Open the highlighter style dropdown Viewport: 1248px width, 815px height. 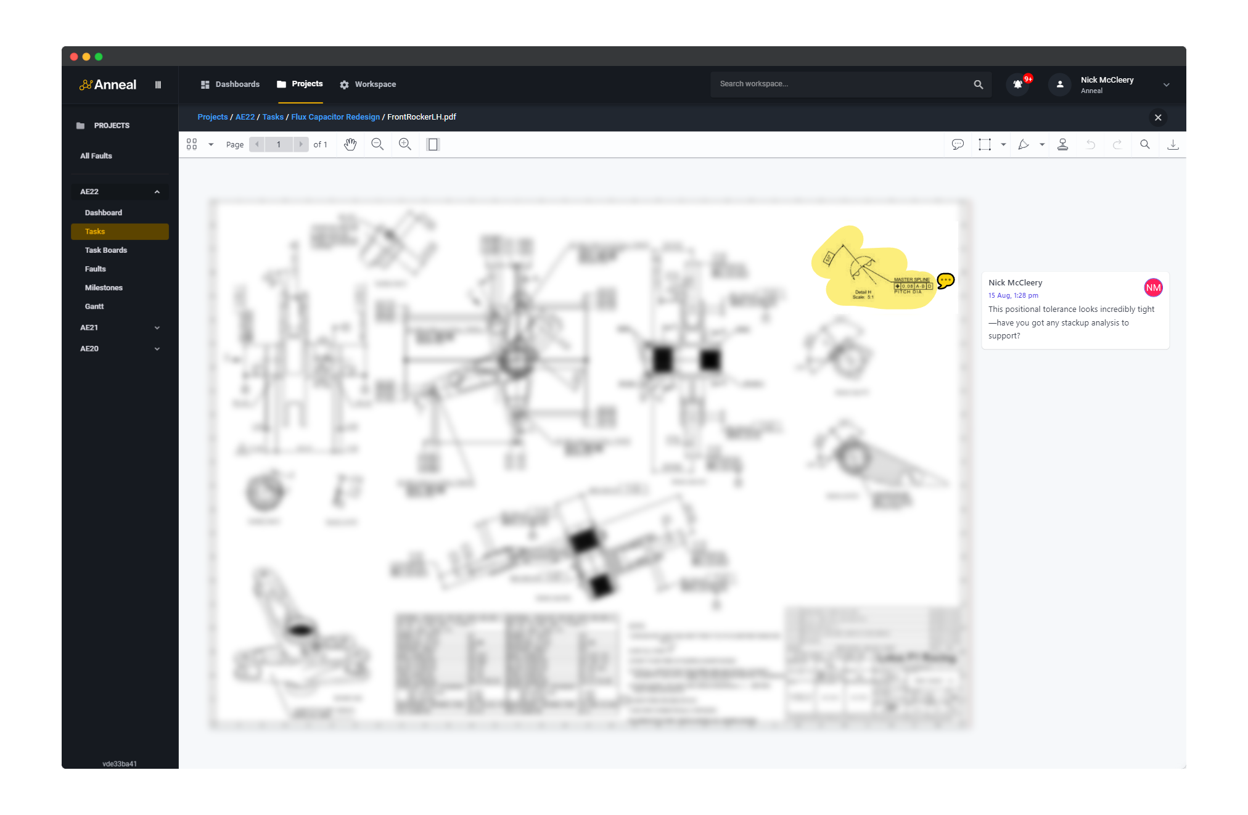[x=1042, y=144]
